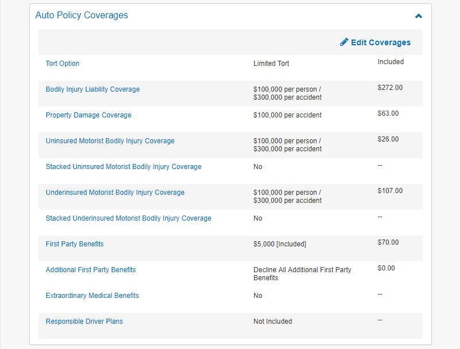460x349 pixels.
Task: Click the pencil icon beside Edit Coverages
Action: click(x=344, y=42)
